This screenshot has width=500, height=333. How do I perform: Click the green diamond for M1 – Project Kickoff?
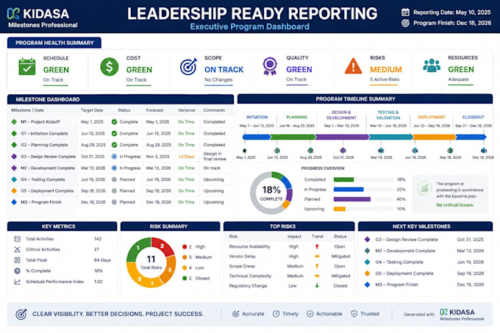pyautogui.click(x=14, y=122)
